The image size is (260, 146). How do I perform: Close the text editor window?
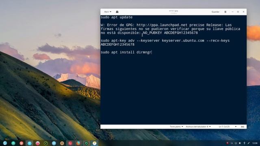pyautogui.click(x=243, y=12)
